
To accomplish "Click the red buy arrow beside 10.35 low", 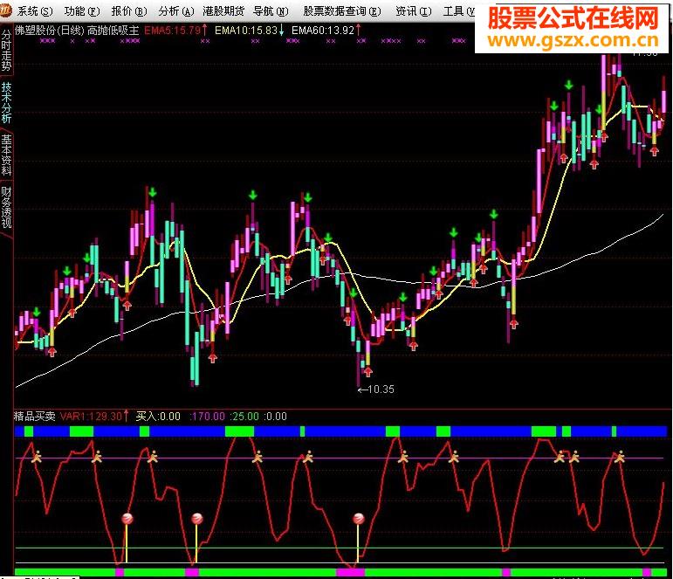I will [x=367, y=371].
